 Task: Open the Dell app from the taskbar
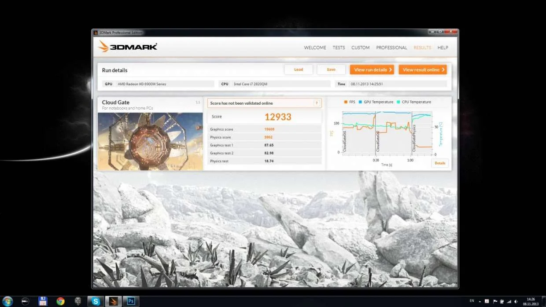pyautogui.click(x=25, y=301)
